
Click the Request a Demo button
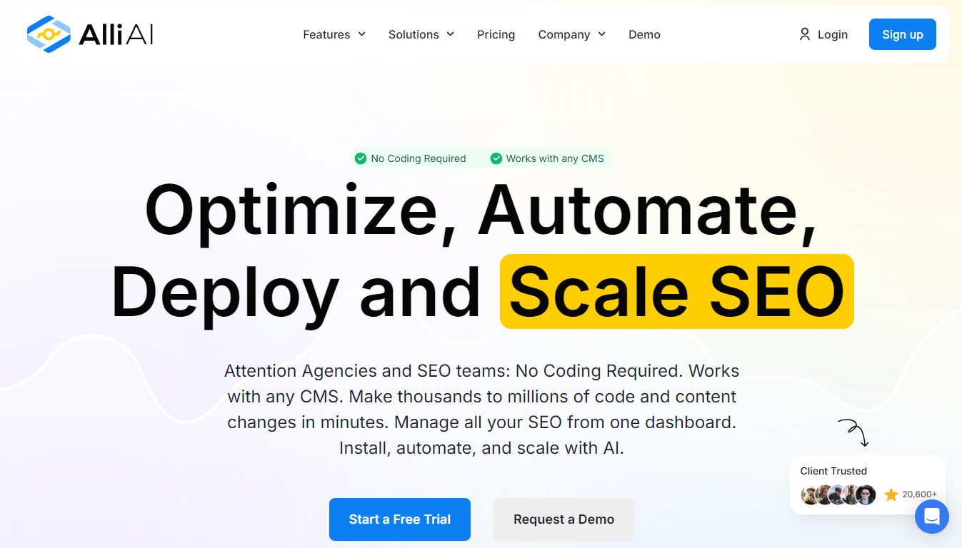[x=563, y=519]
